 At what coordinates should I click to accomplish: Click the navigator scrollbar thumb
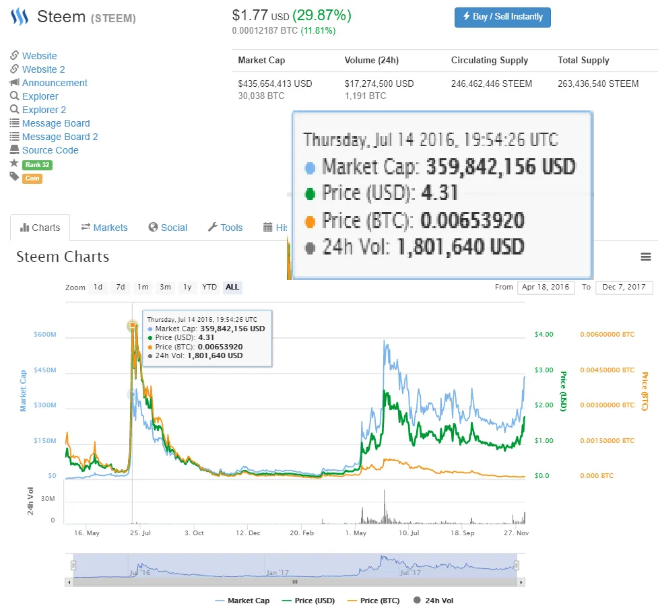point(295,582)
